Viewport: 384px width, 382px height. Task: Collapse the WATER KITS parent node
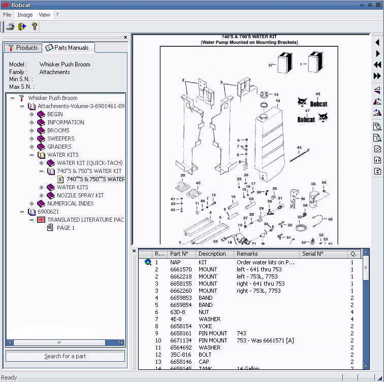tap(31, 155)
